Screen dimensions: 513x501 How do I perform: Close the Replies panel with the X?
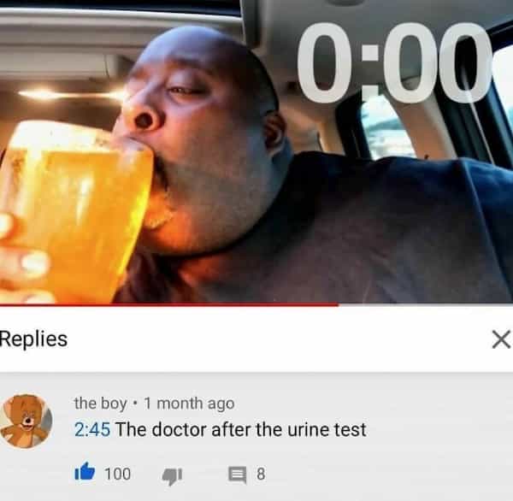(x=501, y=339)
